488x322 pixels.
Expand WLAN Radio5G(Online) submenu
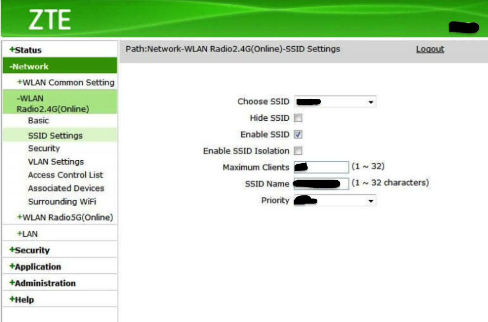pyautogui.click(x=65, y=217)
